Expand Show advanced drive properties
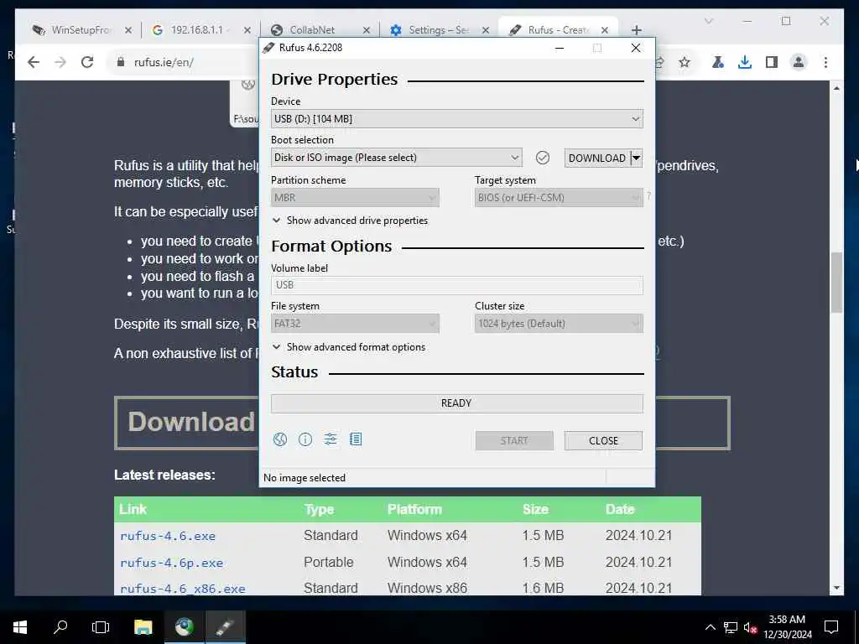This screenshot has width=859, height=644. pyautogui.click(x=350, y=221)
